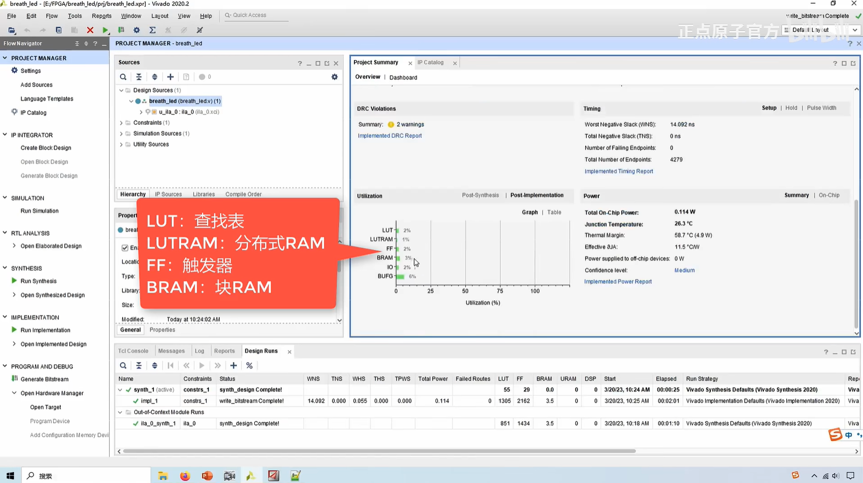Collapse all in Flow Navigator header
Viewport: 863px width, 483px height.
(77, 44)
